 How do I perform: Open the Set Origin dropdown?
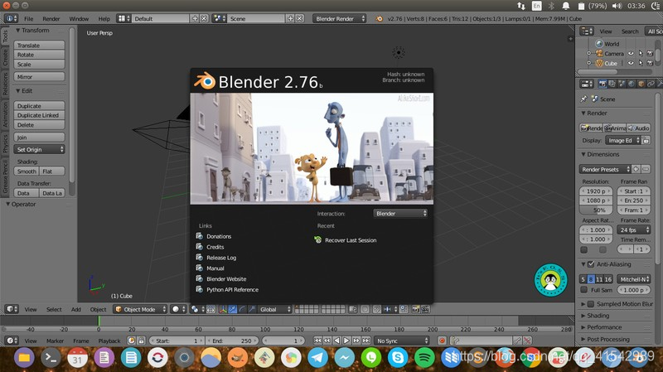[x=39, y=149]
